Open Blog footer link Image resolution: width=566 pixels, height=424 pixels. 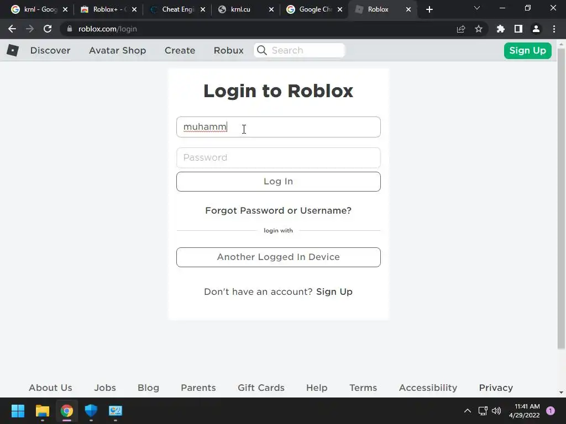(x=148, y=388)
